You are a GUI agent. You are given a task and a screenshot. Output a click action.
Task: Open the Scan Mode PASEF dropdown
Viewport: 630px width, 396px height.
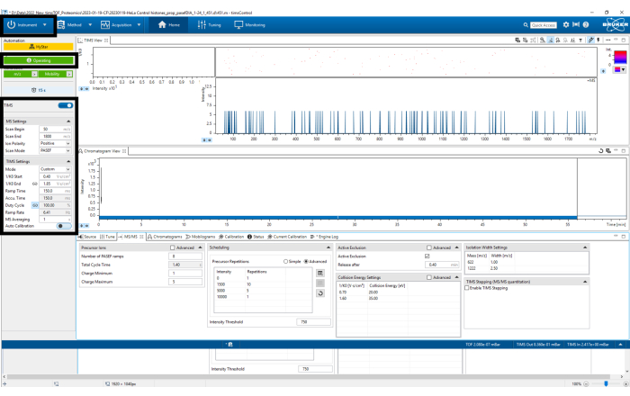pyautogui.click(x=55, y=150)
